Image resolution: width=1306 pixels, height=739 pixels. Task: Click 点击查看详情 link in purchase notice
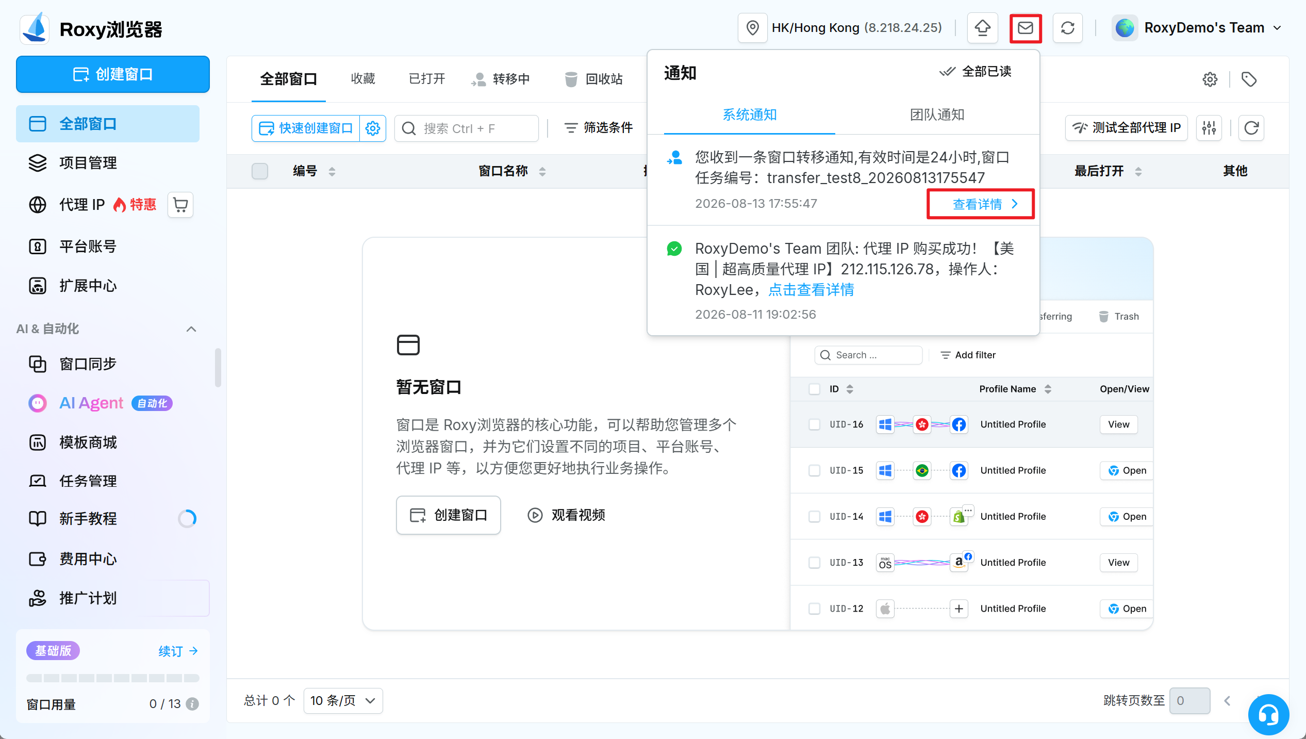(811, 290)
